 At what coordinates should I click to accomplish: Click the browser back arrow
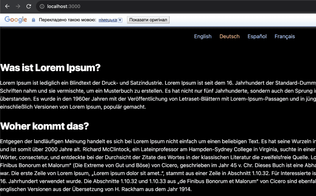tap(8, 6)
